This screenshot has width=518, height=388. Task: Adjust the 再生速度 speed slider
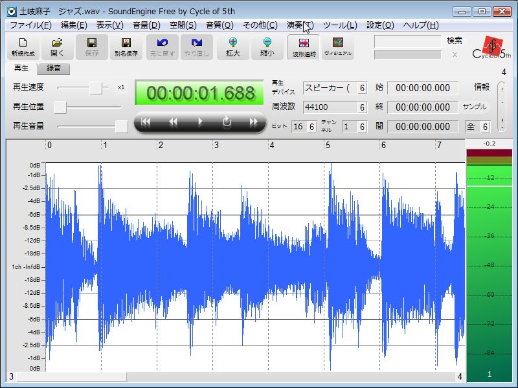point(96,88)
